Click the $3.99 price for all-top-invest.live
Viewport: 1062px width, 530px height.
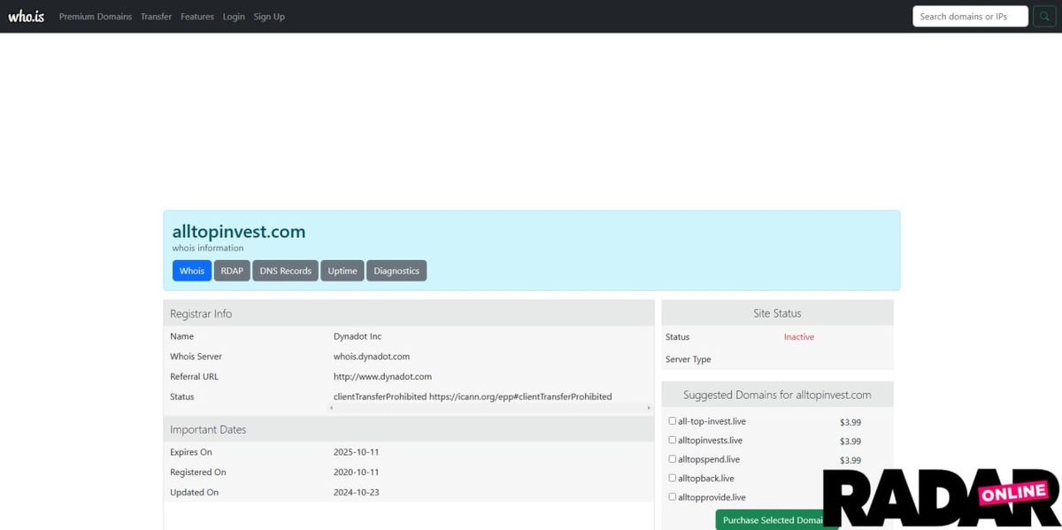[x=850, y=422]
